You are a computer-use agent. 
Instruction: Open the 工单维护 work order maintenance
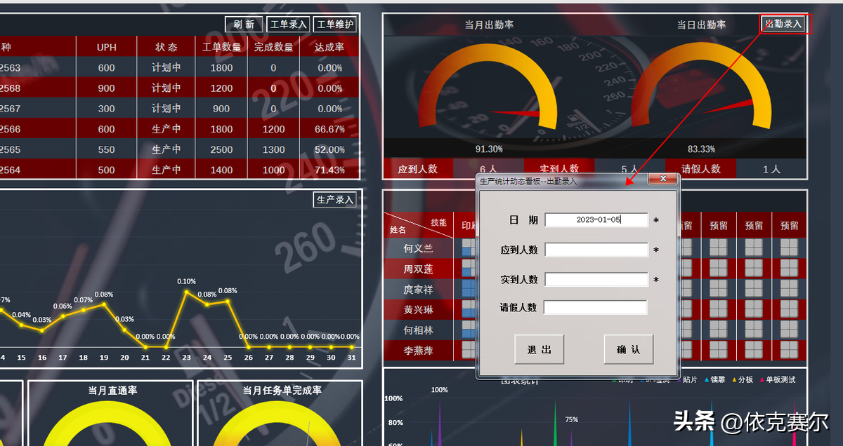(335, 25)
